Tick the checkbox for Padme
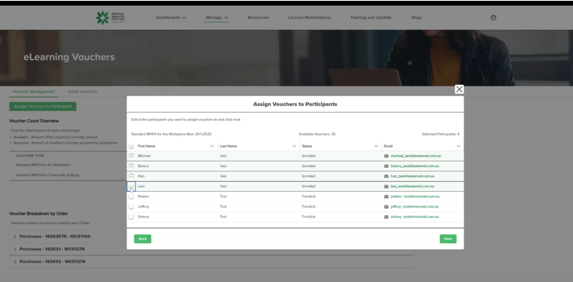 click(131, 197)
